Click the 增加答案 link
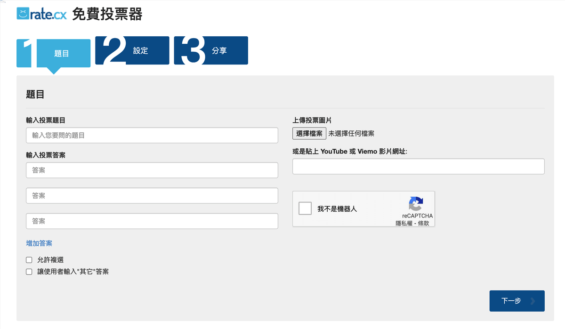Screen dimensions: 565x329 pyautogui.click(x=39, y=243)
